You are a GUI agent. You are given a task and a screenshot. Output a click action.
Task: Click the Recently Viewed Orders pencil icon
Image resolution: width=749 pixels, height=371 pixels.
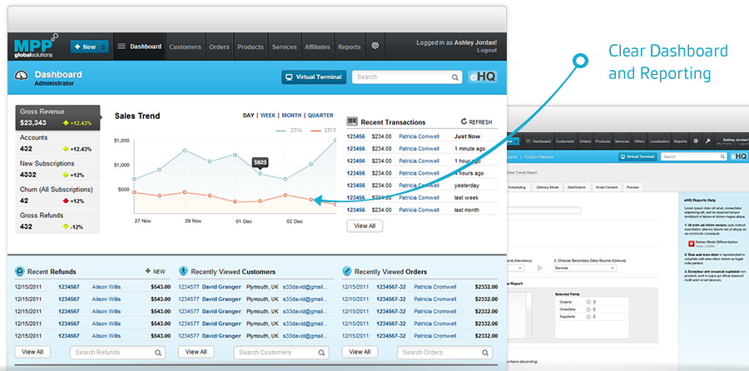pos(346,271)
